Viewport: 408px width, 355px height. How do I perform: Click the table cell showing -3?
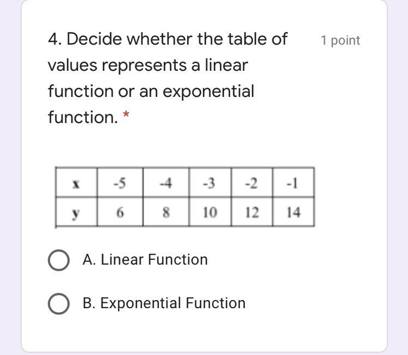pos(209,183)
